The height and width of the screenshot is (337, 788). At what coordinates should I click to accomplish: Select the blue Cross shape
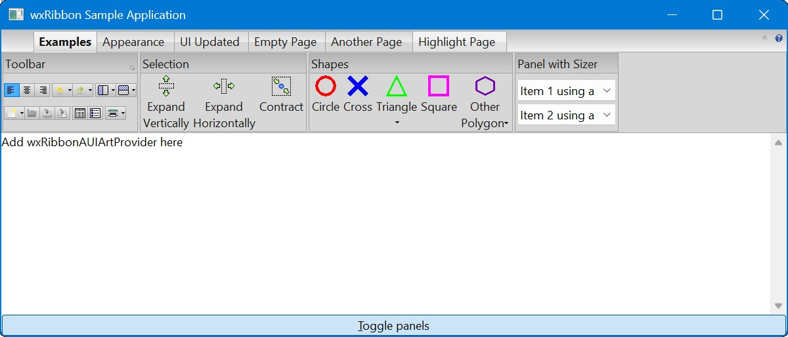click(x=358, y=94)
